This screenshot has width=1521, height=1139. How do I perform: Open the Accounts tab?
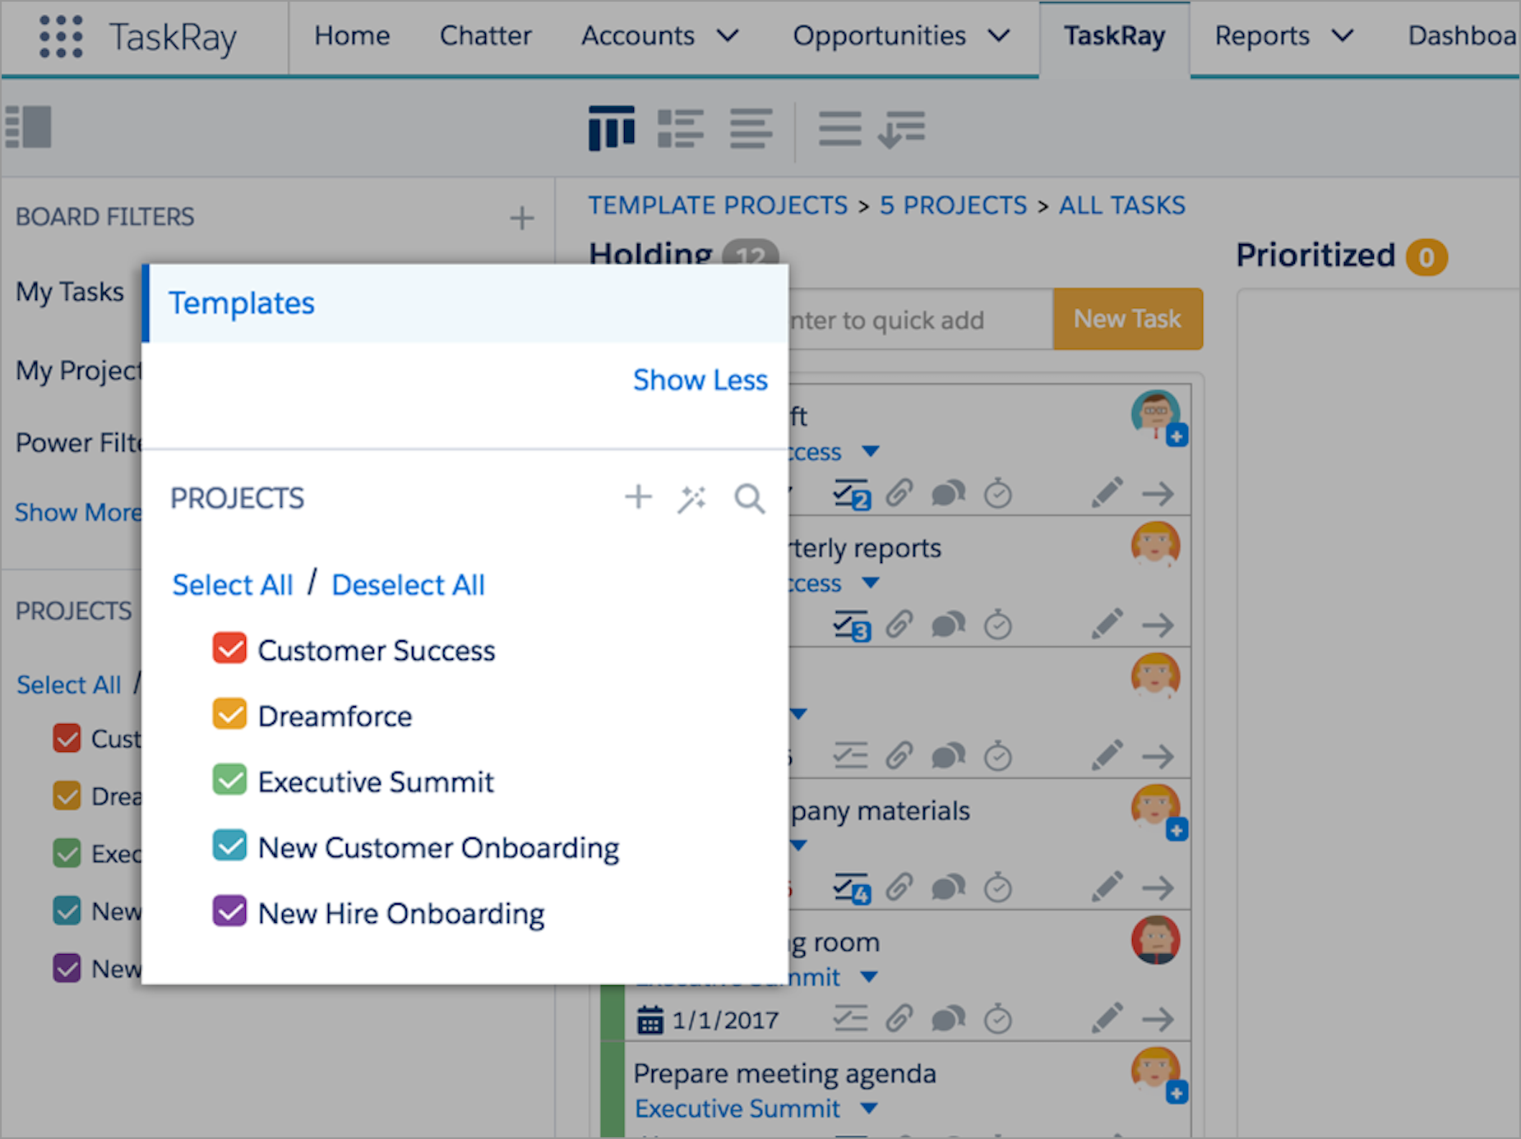(637, 36)
